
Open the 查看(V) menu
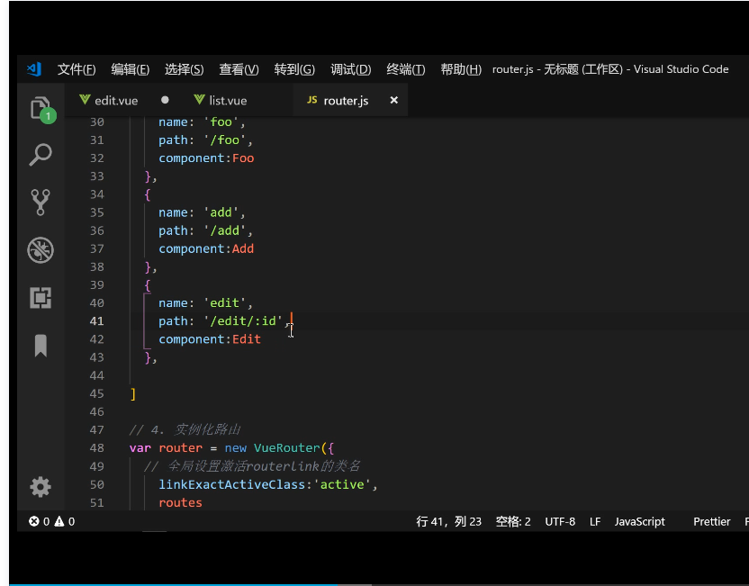click(239, 69)
